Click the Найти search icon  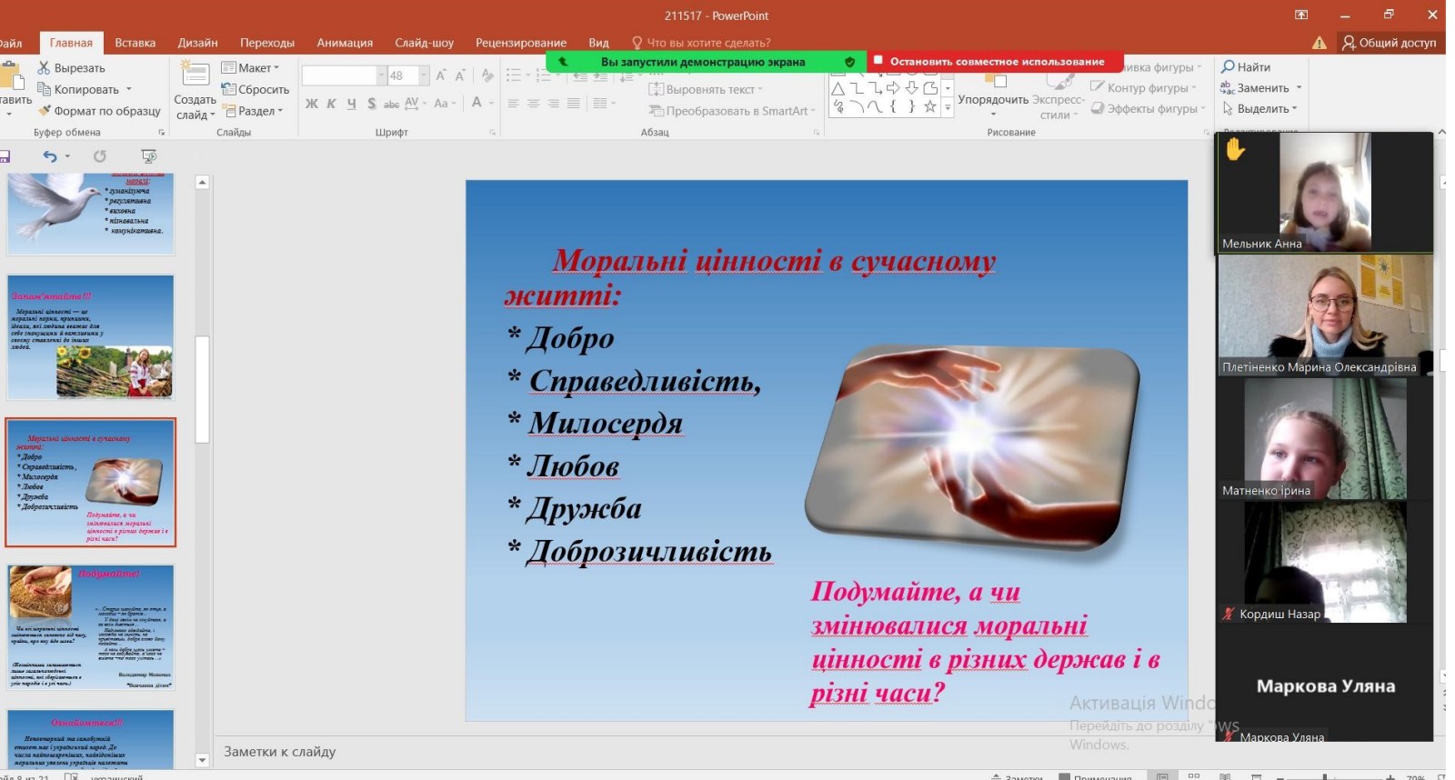click(1228, 66)
